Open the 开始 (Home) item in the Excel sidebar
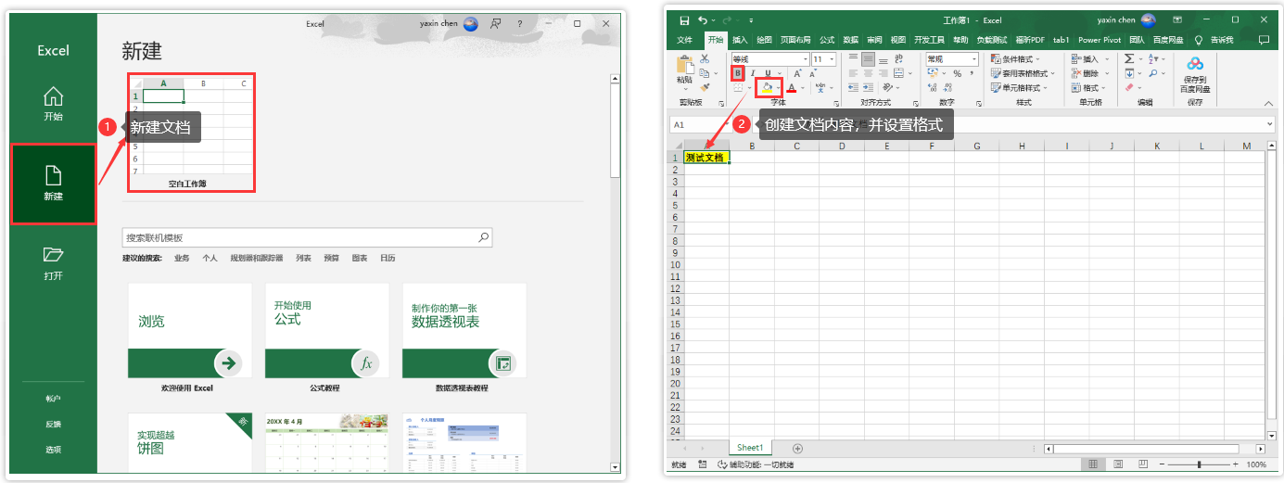Viewport: 1284px width, 483px height. pyautogui.click(x=53, y=104)
